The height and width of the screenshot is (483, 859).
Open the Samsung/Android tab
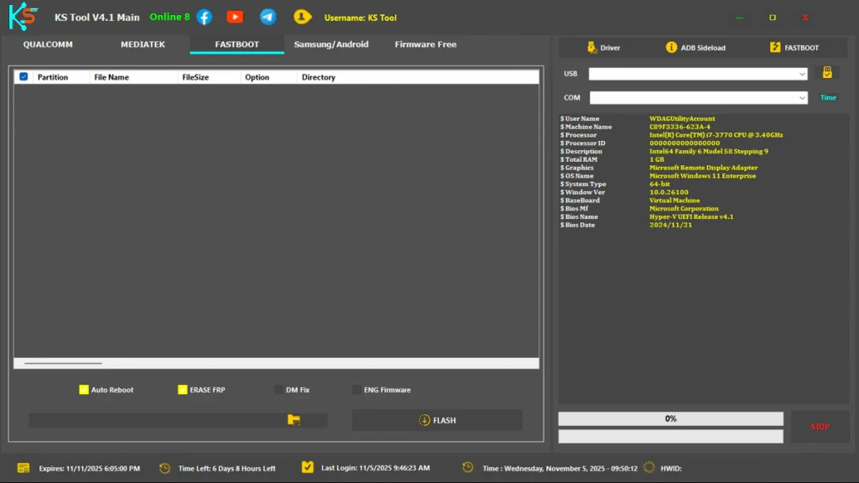[331, 44]
